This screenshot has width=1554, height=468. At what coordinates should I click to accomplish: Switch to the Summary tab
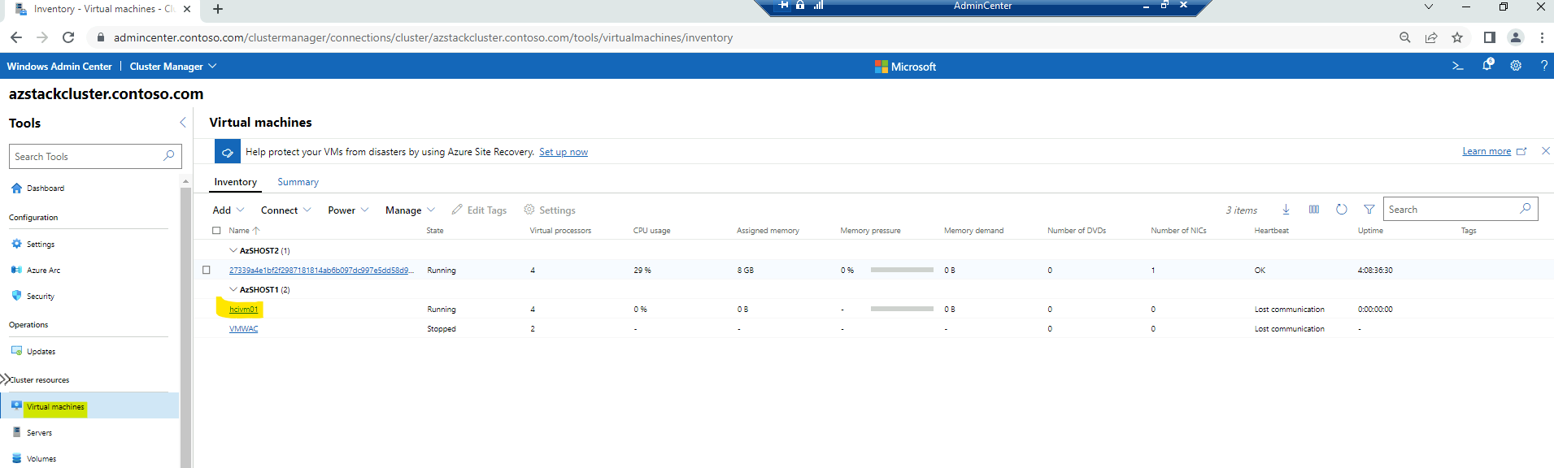(x=298, y=182)
